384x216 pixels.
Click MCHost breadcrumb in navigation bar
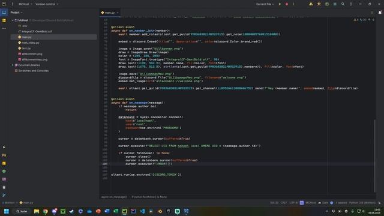pyautogui.click(x=9, y=203)
